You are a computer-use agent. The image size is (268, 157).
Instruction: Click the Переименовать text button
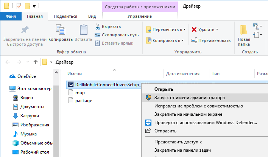point(215,40)
